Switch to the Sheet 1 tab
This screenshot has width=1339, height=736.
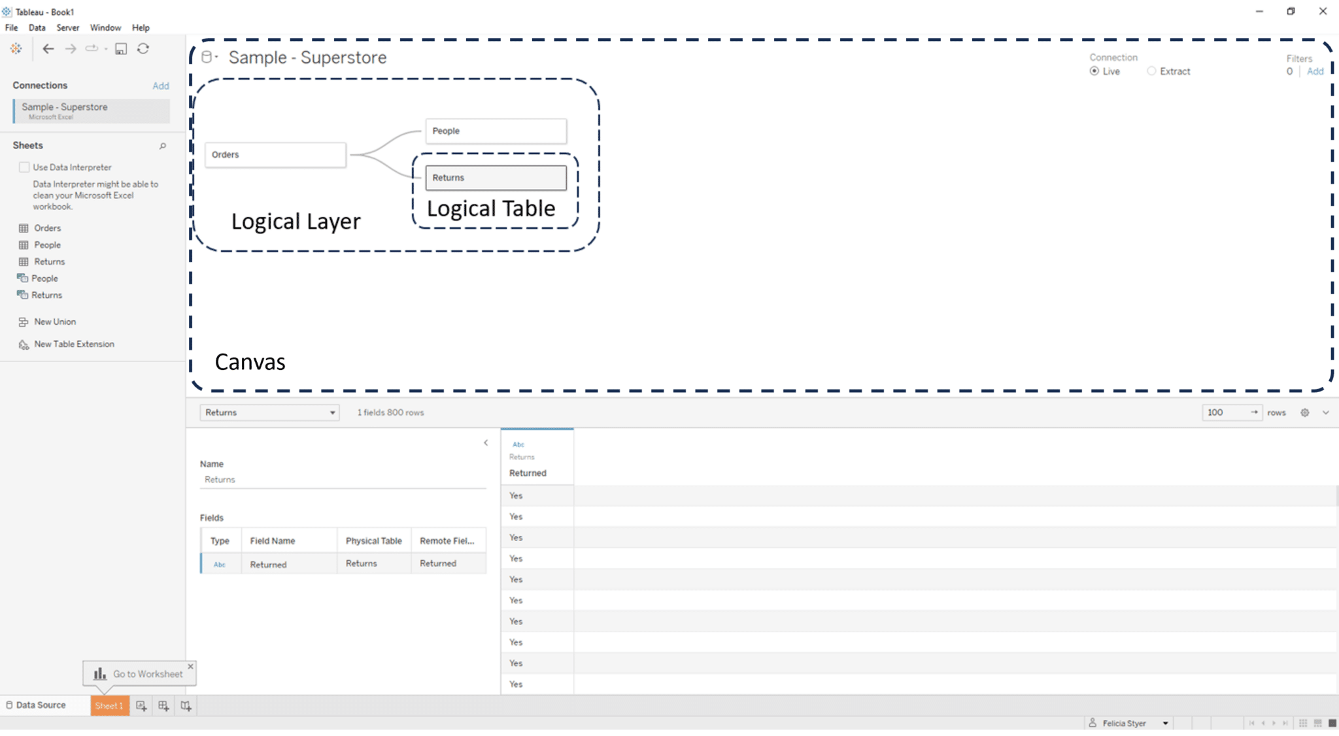pyautogui.click(x=109, y=705)
